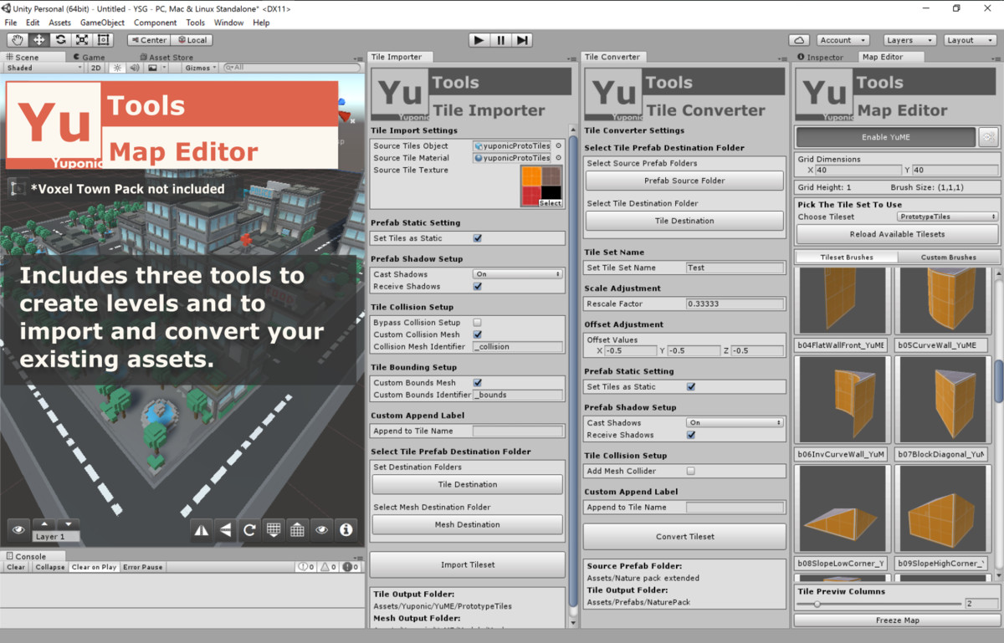Screen dimensions: 1004x643
Task: Open the Shaded draw mode dropdown
Action: coord(44,68)
